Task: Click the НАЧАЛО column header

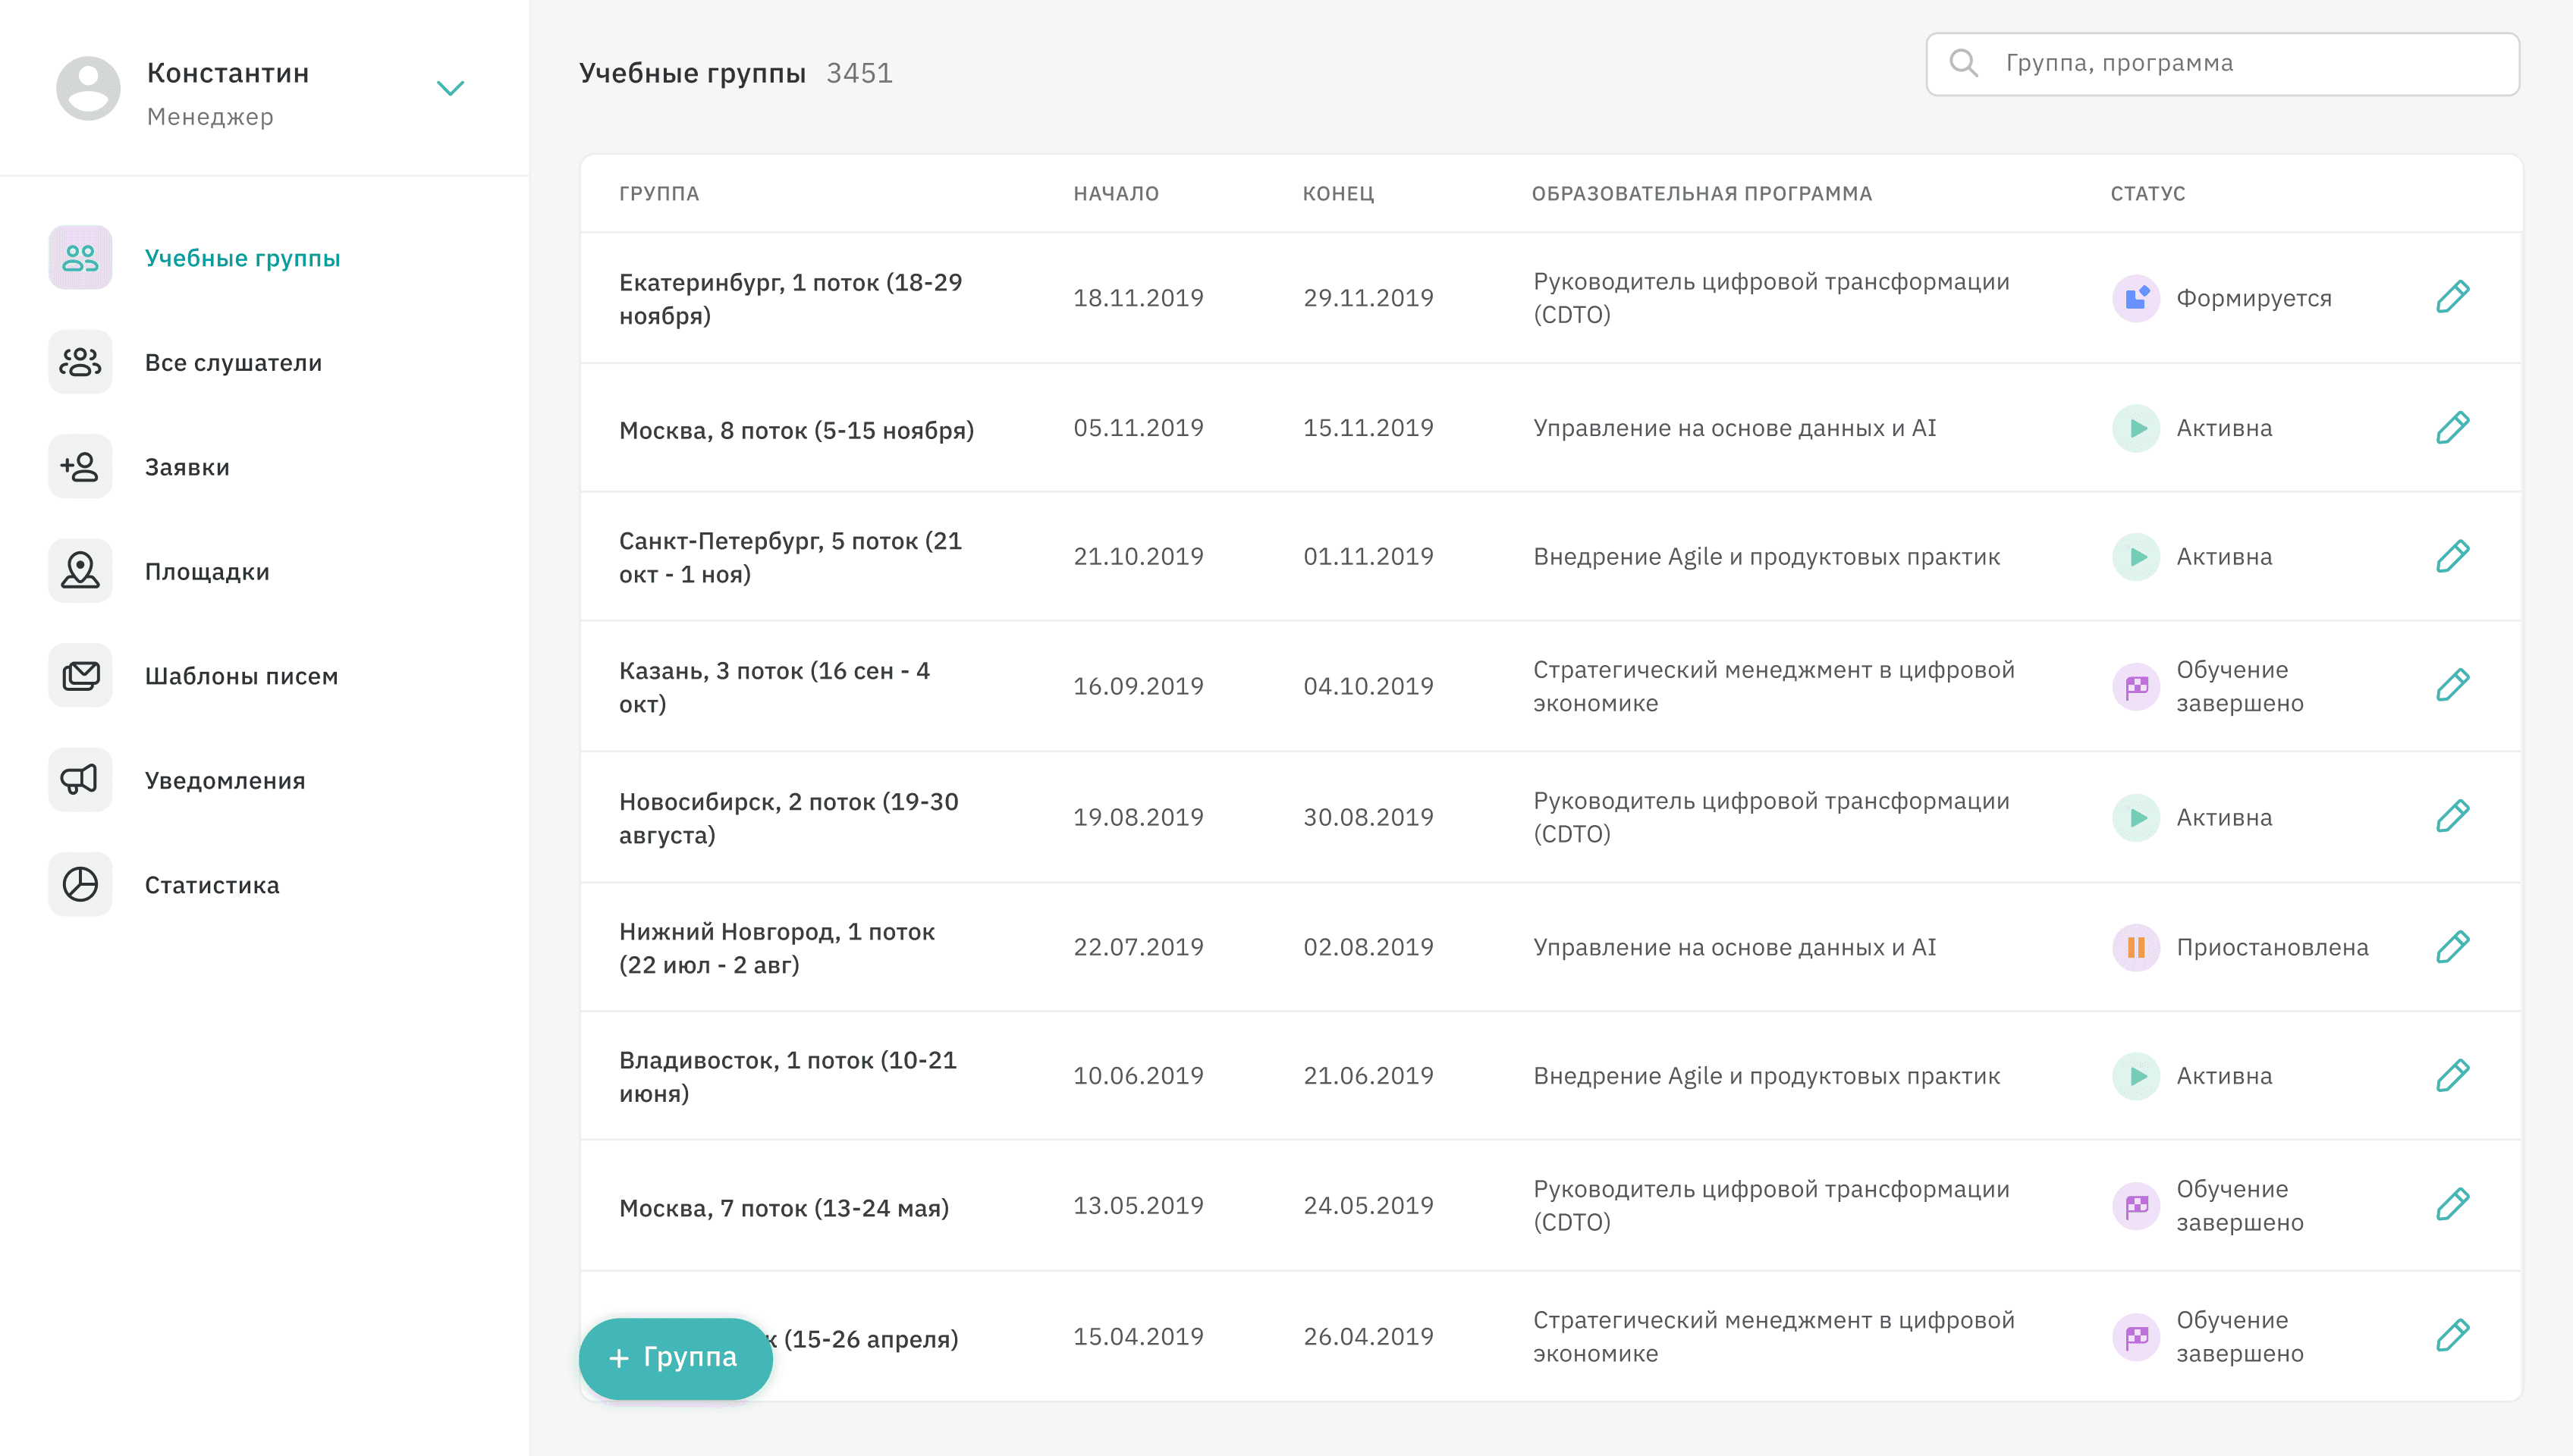Action: point(1116,194)
